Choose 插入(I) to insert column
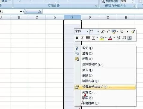Screen dimensions: 143x109 (x=105, y=70)
